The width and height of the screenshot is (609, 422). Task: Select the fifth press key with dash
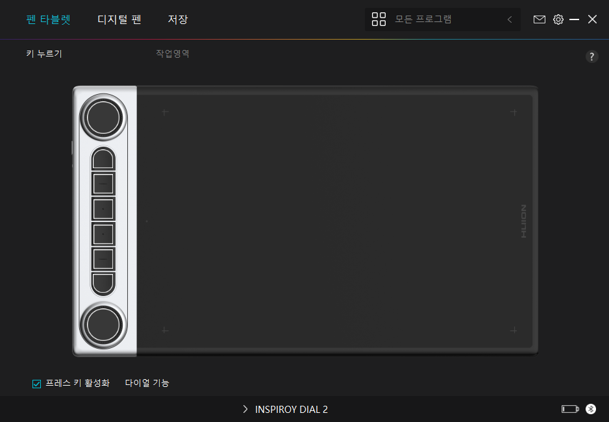coord(103,258)
